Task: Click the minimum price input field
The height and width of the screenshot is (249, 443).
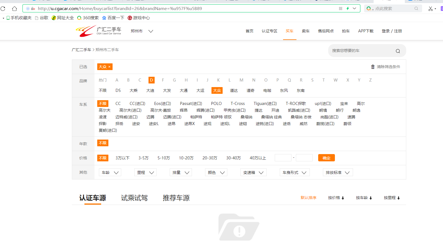Action: tap(283, 158)
